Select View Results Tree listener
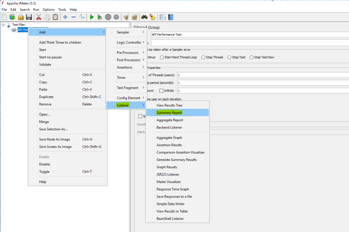Image resolution: width=349 pixels, height=232 pixels. (x=169, y=105)
